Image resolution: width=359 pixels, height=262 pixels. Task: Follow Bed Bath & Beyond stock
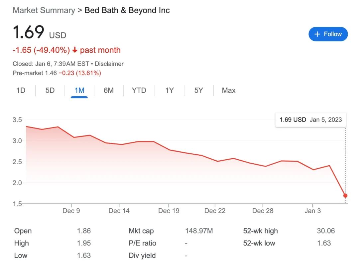pyautogui.click(x=328, y=34)
